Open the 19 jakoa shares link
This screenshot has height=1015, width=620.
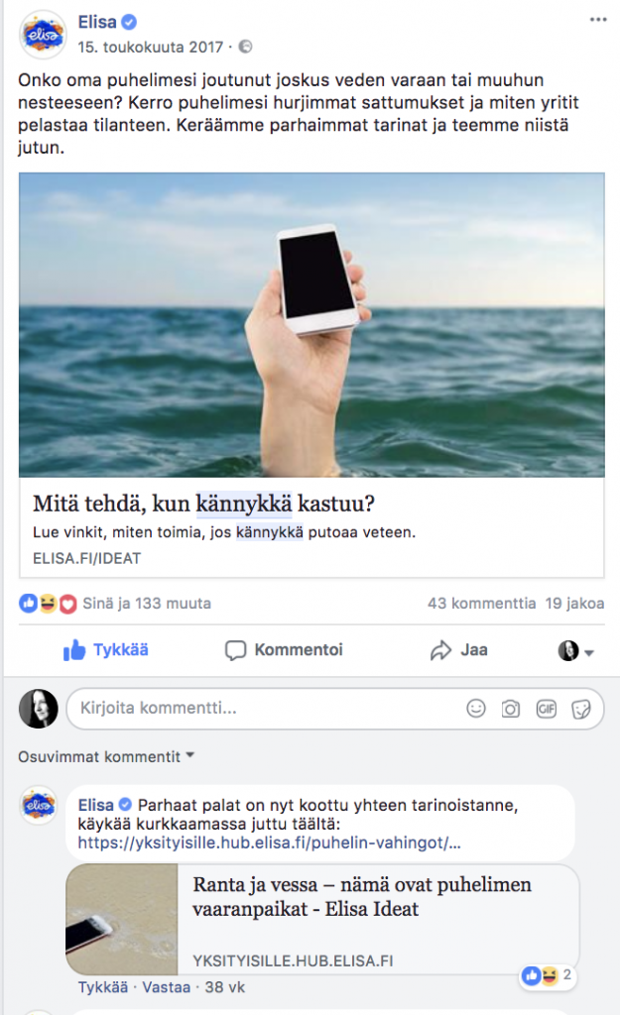pos(574,604)
